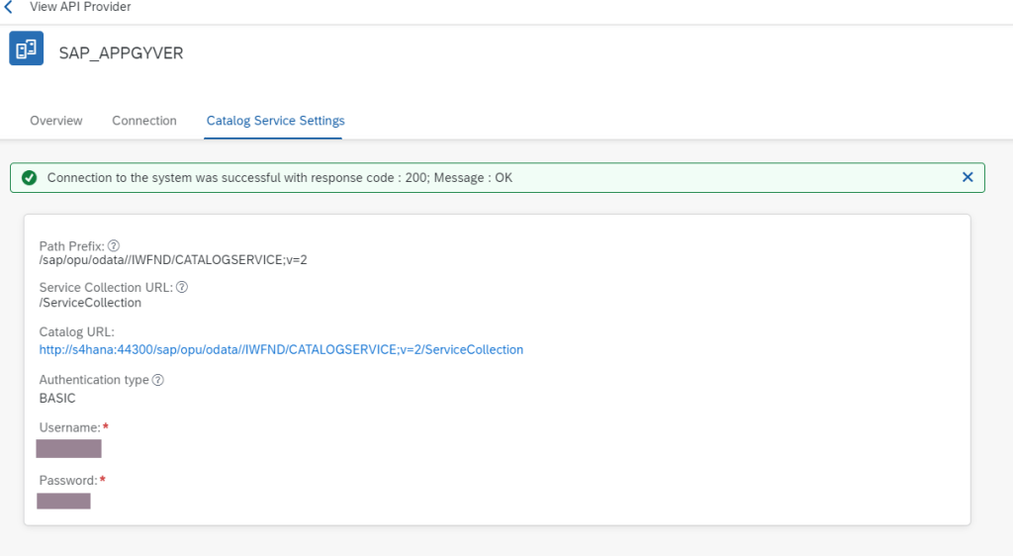The height and width of the screenshot is (556, 1013).
Task: Click the /ServiceCollection value text
Action: pos(90,303)
